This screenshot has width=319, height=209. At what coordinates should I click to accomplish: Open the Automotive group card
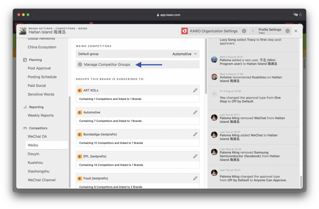[137, 116]
